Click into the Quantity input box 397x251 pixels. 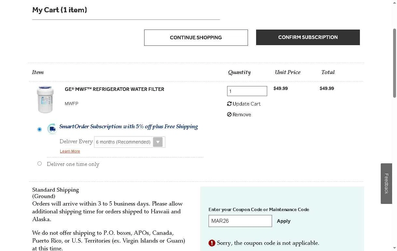coord(247,91)
